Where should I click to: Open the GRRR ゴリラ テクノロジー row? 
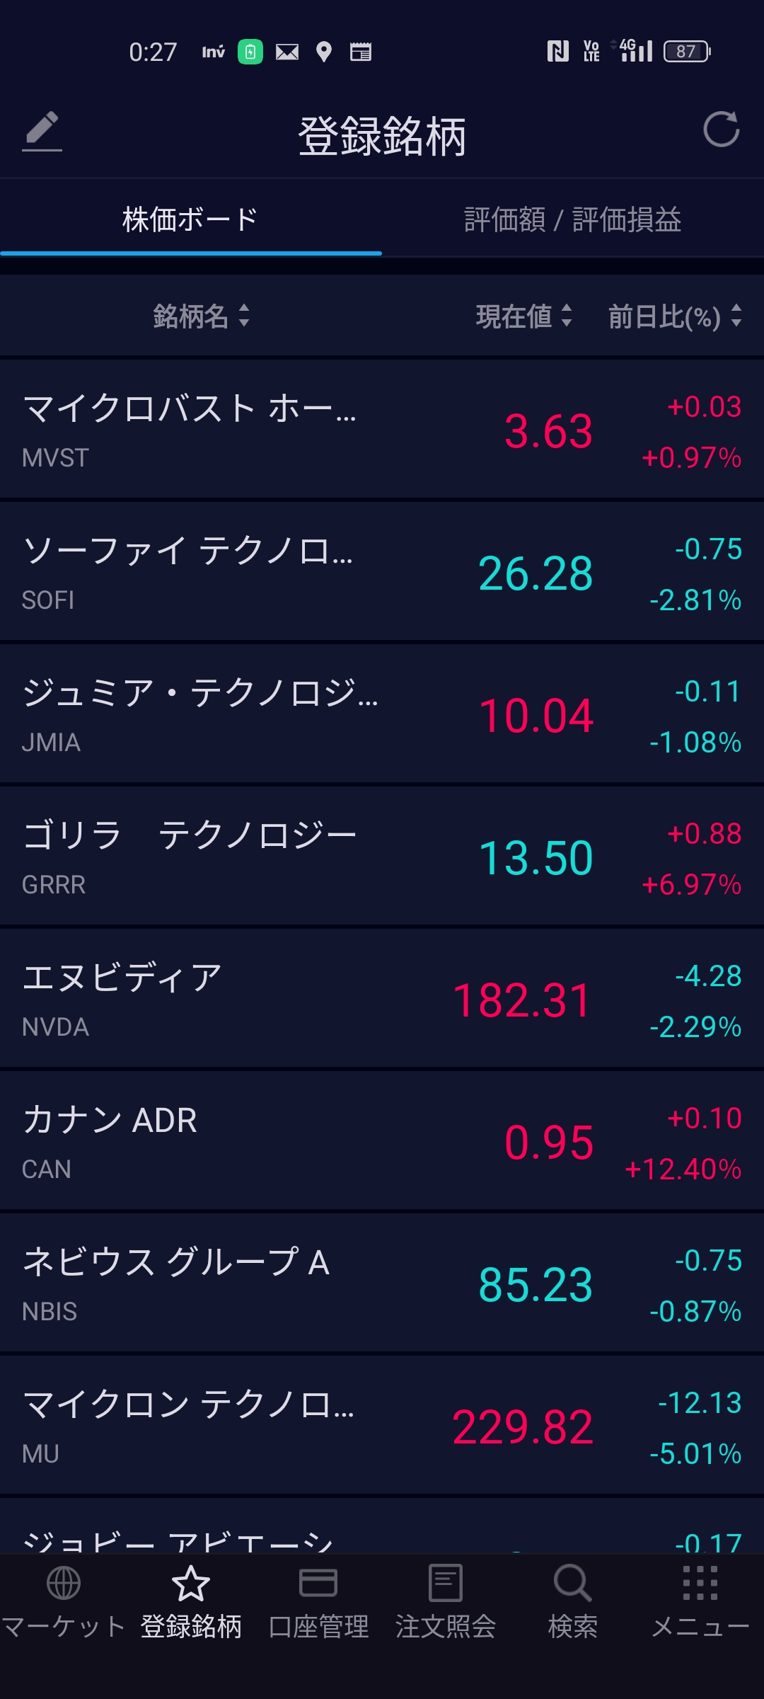(382, 857)
